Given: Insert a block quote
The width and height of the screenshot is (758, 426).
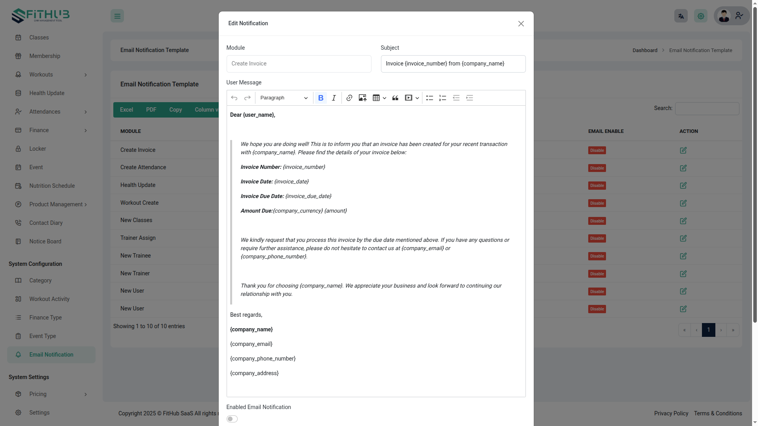Looking at the screenshot, I should [395, 98].
